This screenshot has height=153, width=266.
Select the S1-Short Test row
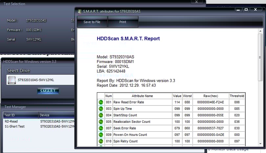pyautogui.click(x=39, y=126)
